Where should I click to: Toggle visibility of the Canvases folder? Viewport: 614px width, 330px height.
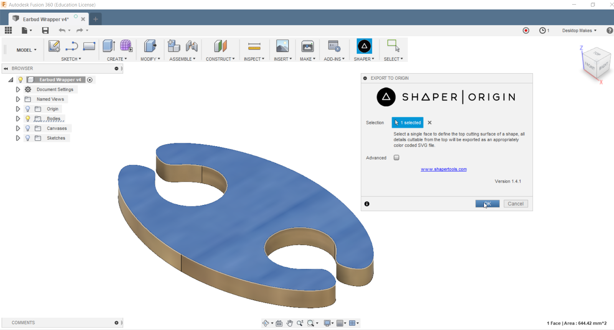tap(28, 128)
